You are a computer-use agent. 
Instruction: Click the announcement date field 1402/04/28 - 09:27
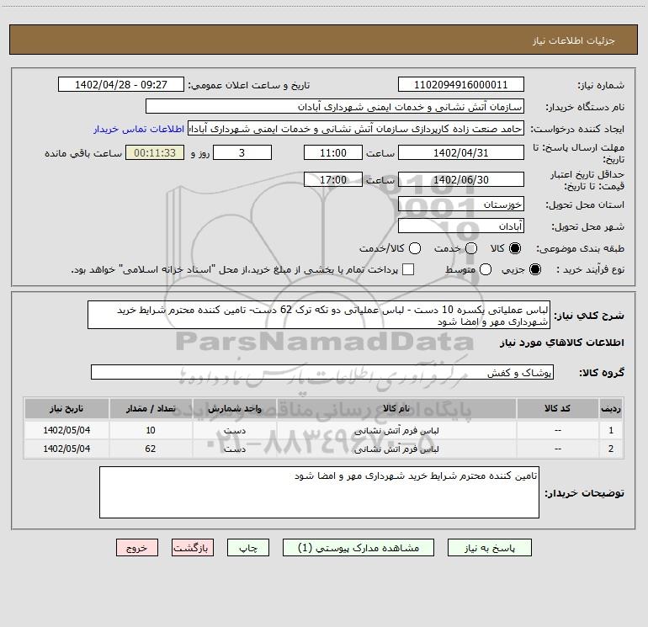[121, 85]
